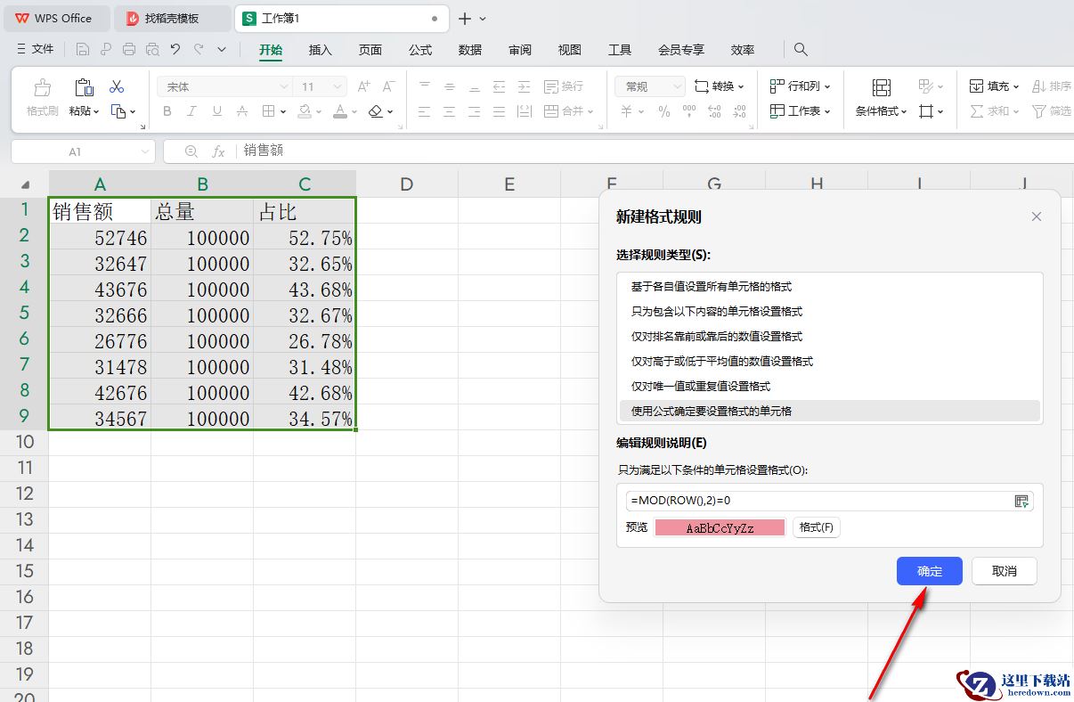Select rule type 仅对唯一值或重复值设置格式
Viewport: 1074px width, 702px height.
pyautogui.click(x=830, y=387)
